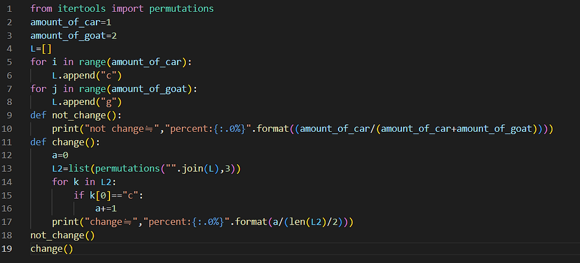Image resolution: width=580 pixels, height=263 pixels.
Task: Click '.join(L)' on line 13
Action: 198,168
